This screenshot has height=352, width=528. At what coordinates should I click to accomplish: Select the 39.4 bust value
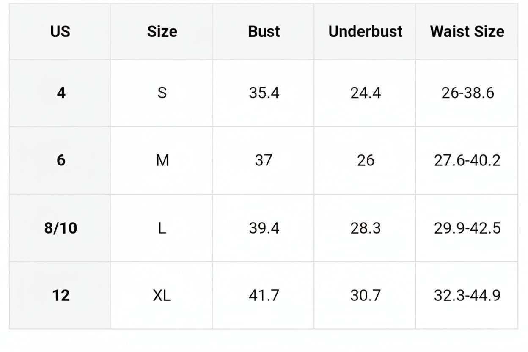coord(264,228)
